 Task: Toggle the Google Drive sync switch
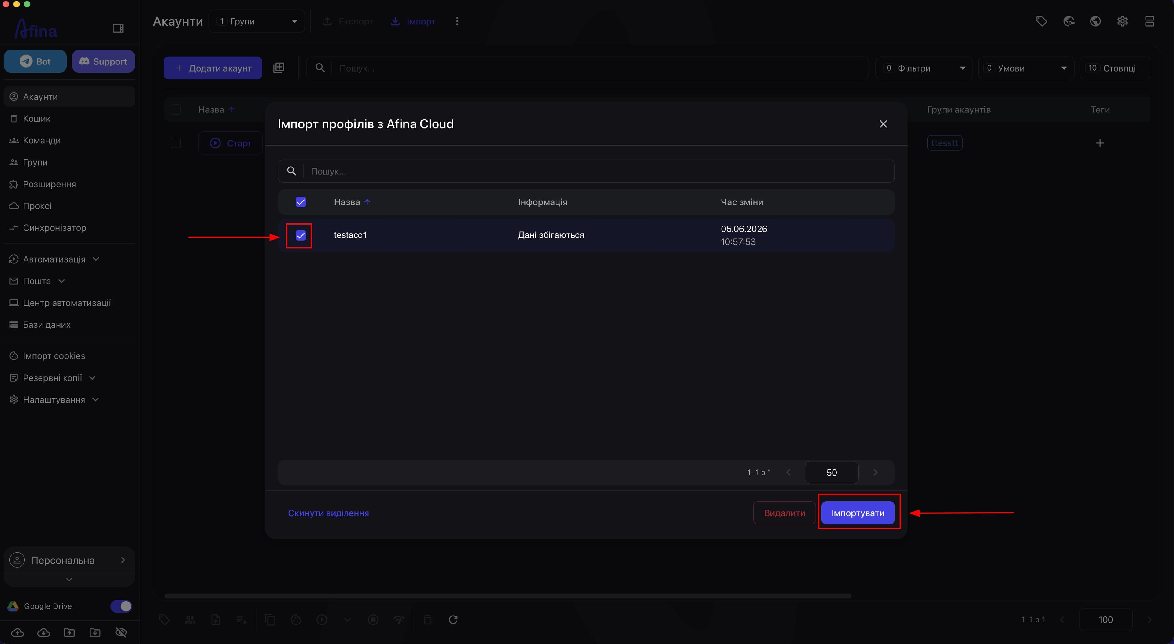pos(121,606)
